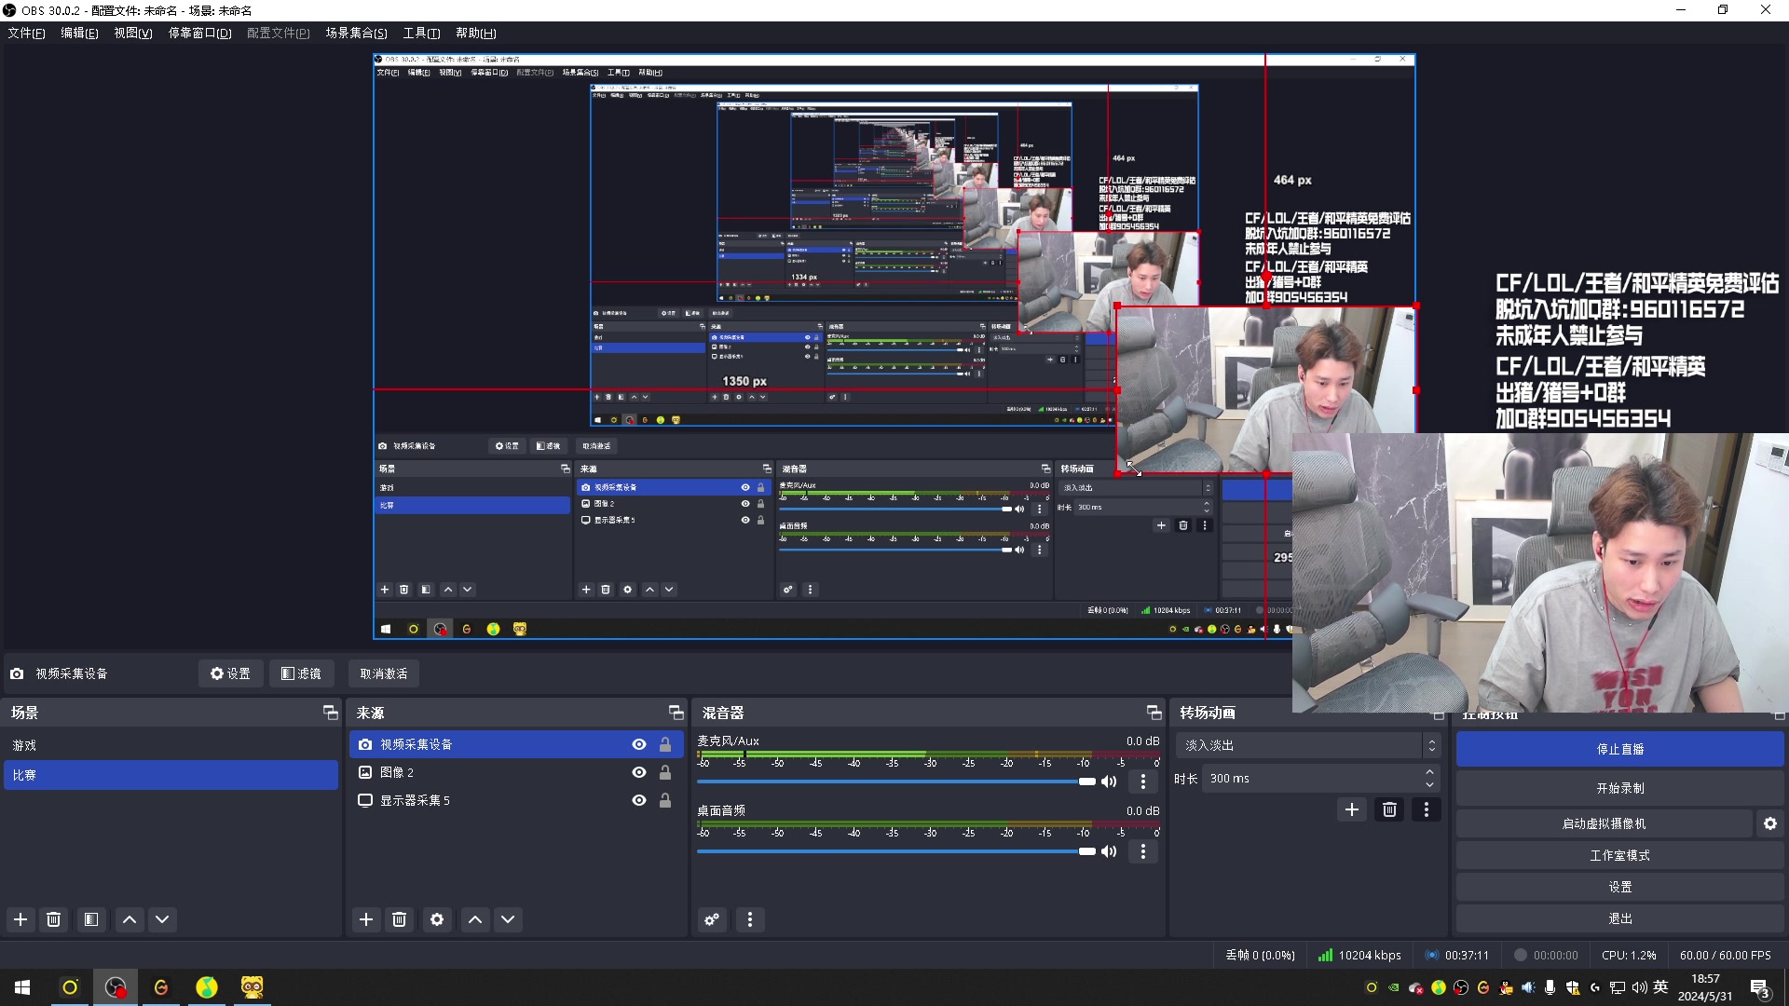Open scene filters icon in 场景 panel

pyautogui.click(x=91, y=919)
